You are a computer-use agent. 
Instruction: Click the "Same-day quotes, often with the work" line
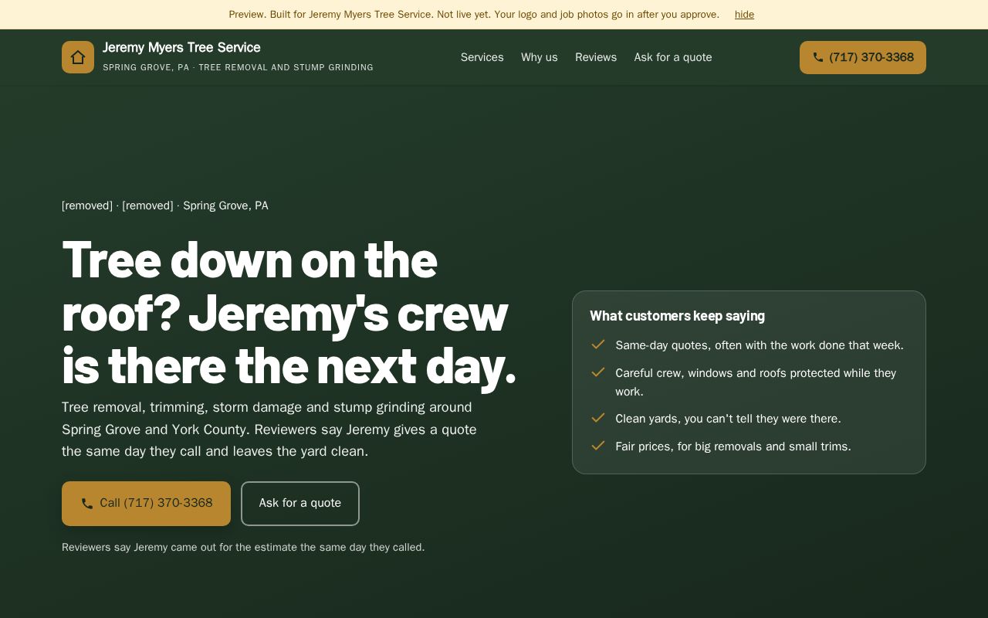[760, 345]
